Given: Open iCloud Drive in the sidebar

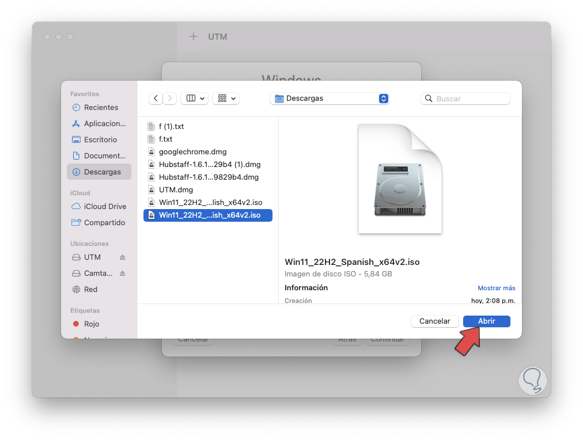Looking at the screenshot, I should (99, 206).
